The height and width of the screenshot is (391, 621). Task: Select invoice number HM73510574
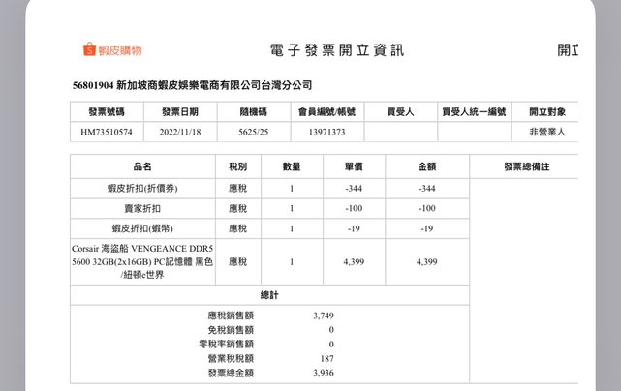(x=107, y=131)
